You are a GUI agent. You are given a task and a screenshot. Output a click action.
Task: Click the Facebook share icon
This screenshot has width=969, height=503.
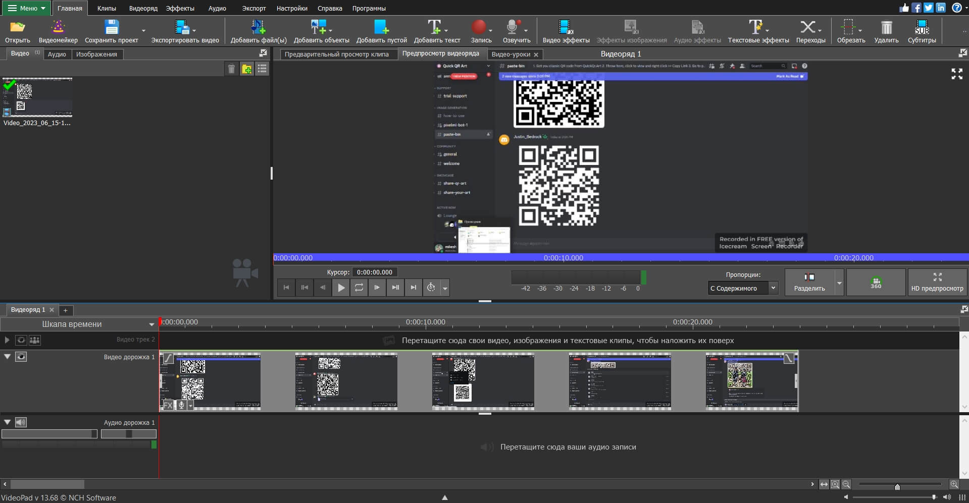[916, 8]
